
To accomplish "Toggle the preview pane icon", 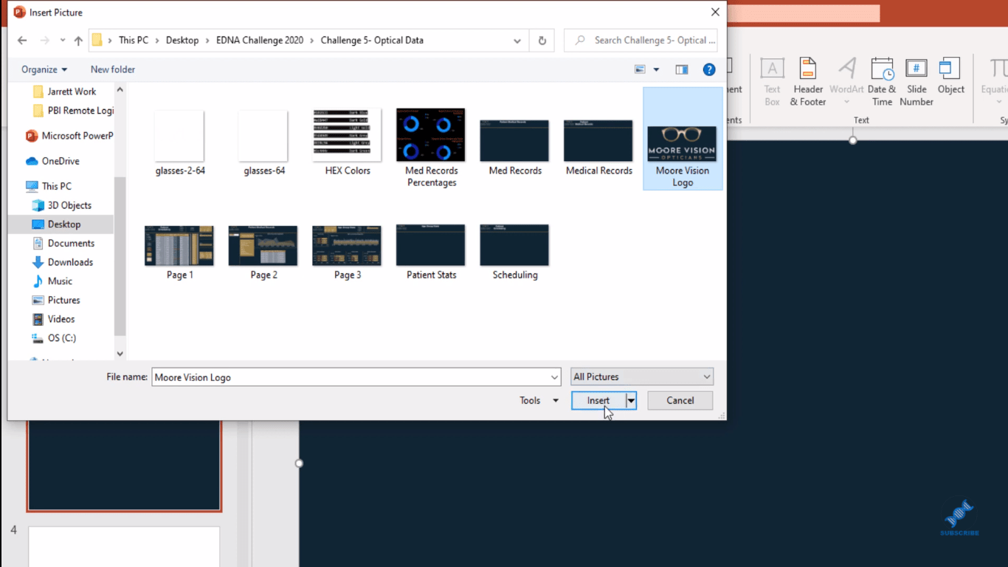I will [682, 69].
